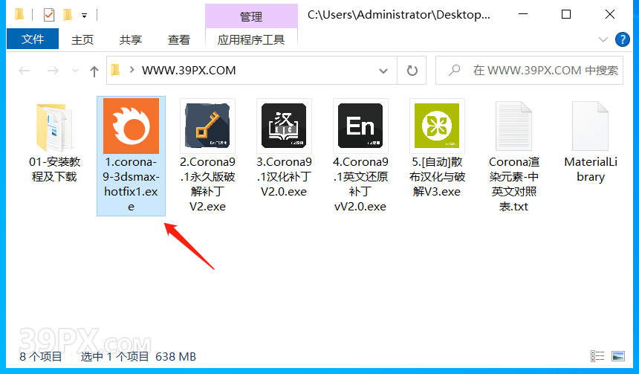This screenshot has height=374, width=639.
Task: Click file name 2.Corona9.1永久版破解补丁V2.exe
Action: point(207,184)
